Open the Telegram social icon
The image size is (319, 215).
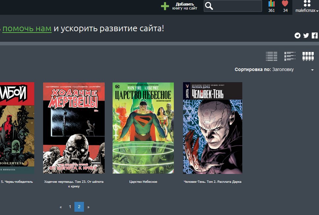click(297, 36)
